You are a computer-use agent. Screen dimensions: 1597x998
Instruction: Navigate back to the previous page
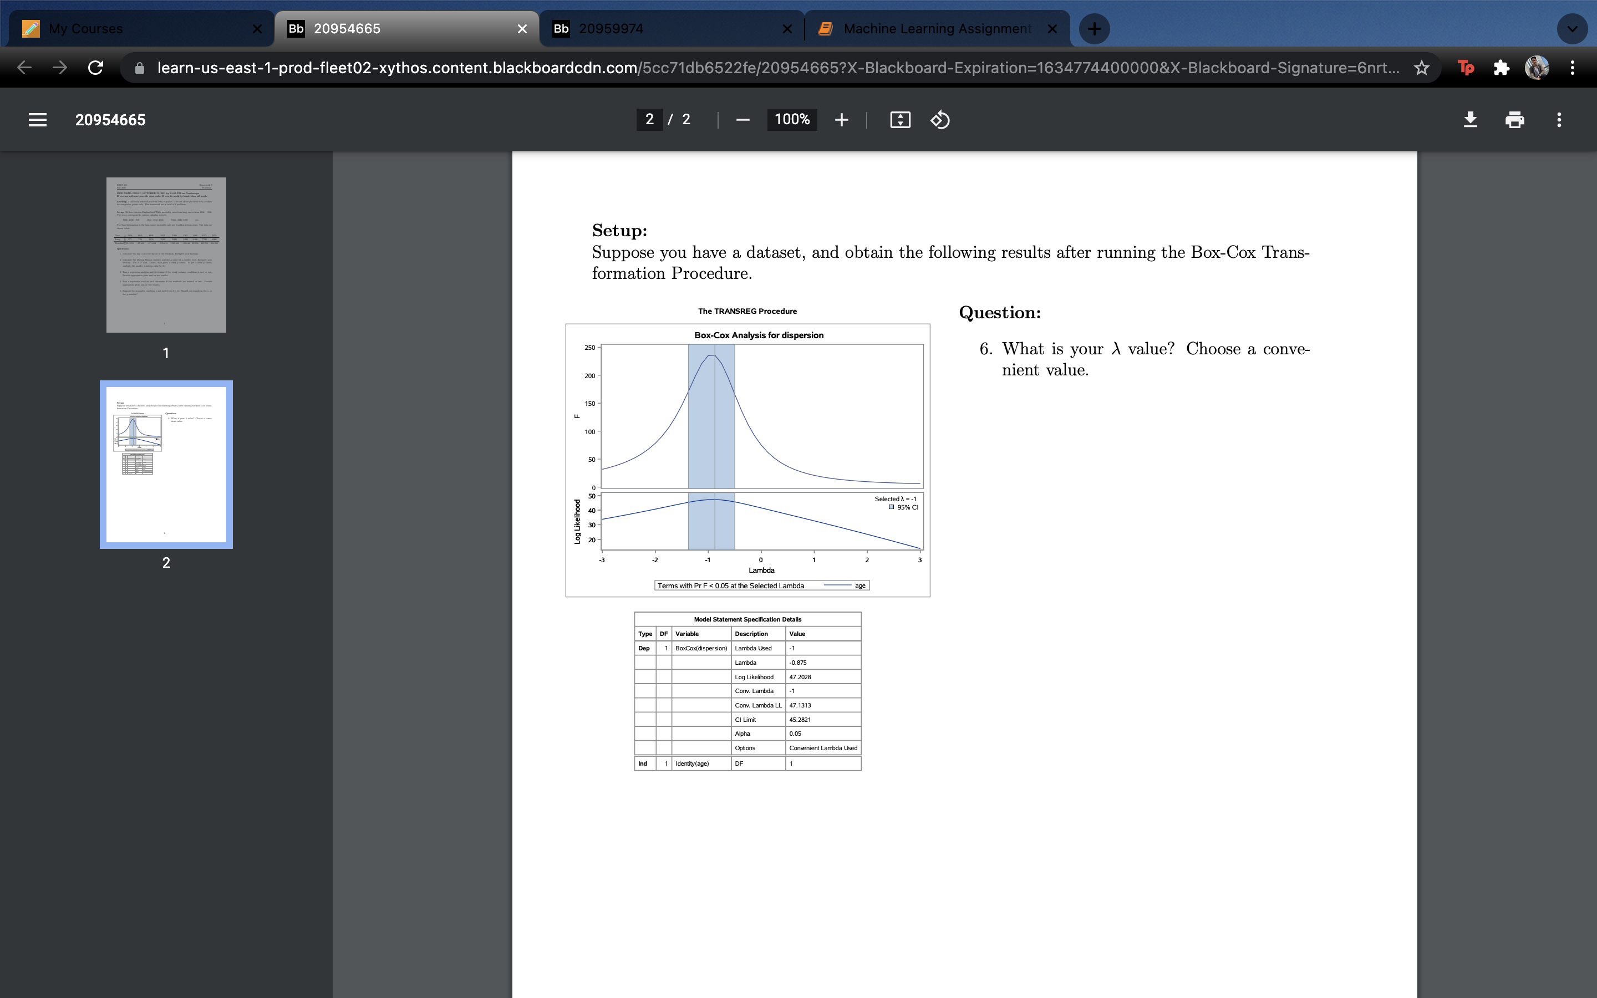pyautogui.click(x=24, y=67)
